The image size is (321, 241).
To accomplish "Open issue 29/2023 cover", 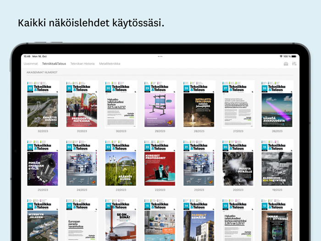I will point(160,104).
